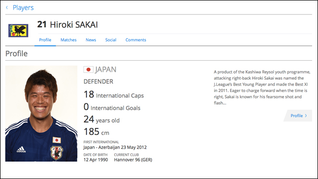Switch to the Matches tab

point(69,40)
